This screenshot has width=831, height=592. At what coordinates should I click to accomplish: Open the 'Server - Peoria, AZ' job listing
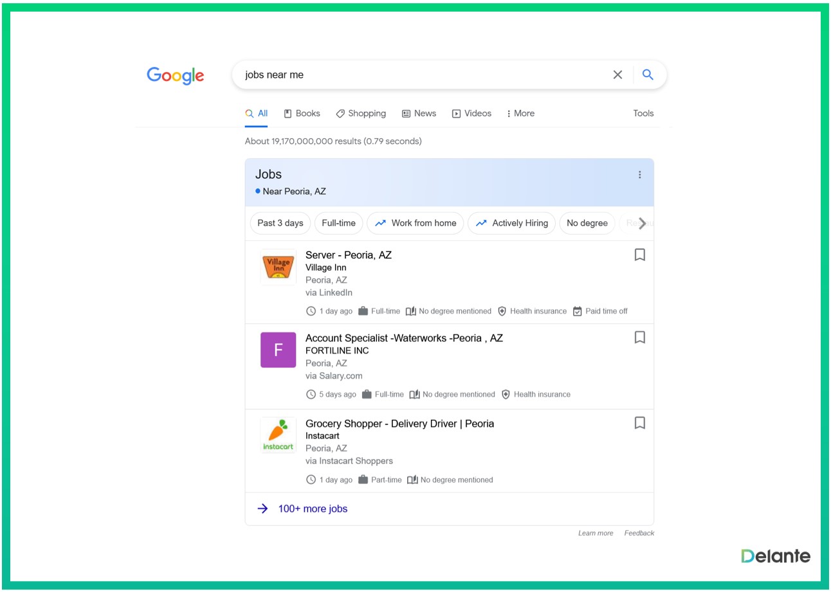349,255
